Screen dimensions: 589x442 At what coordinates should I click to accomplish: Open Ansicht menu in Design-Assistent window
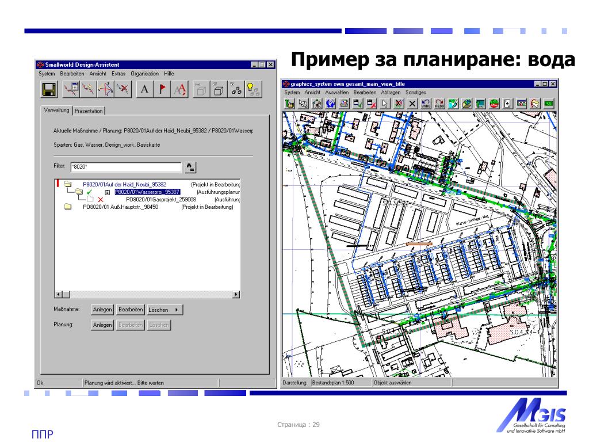click(x=98, y=74)
